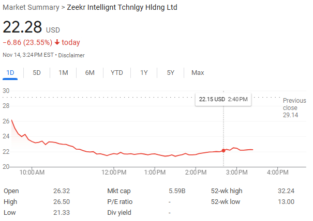Click the 52-wk high value 32.24
This screenshot has width=313, height=221.
tap(286, 191)
